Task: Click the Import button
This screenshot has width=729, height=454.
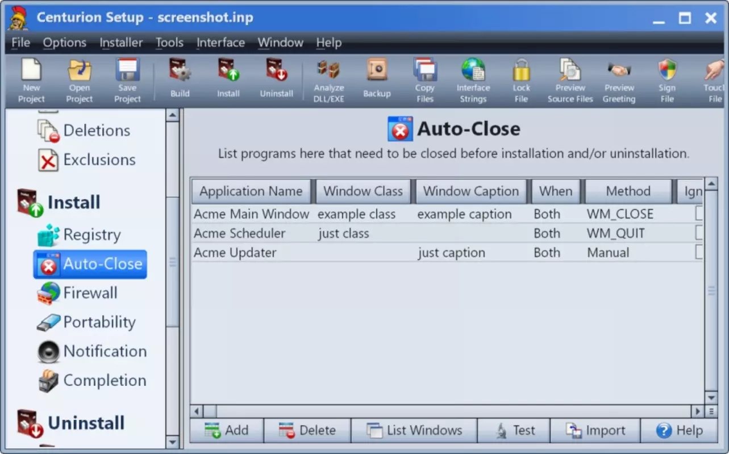Action: (x=595, y=431)
